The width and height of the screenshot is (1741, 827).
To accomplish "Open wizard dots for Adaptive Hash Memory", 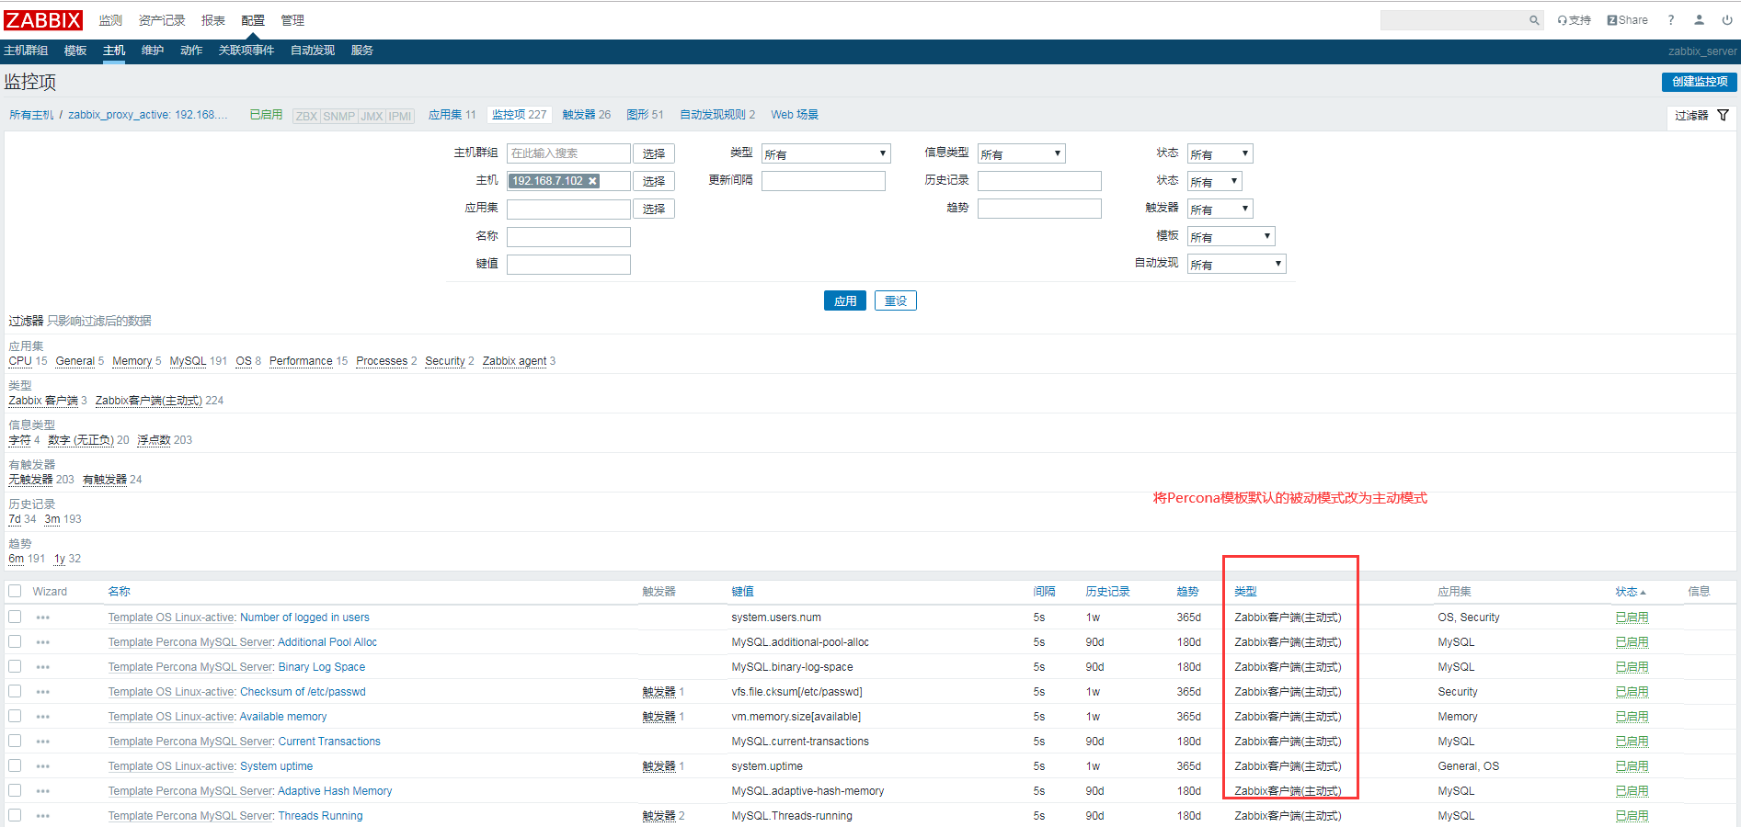I will tap(43, 791).
